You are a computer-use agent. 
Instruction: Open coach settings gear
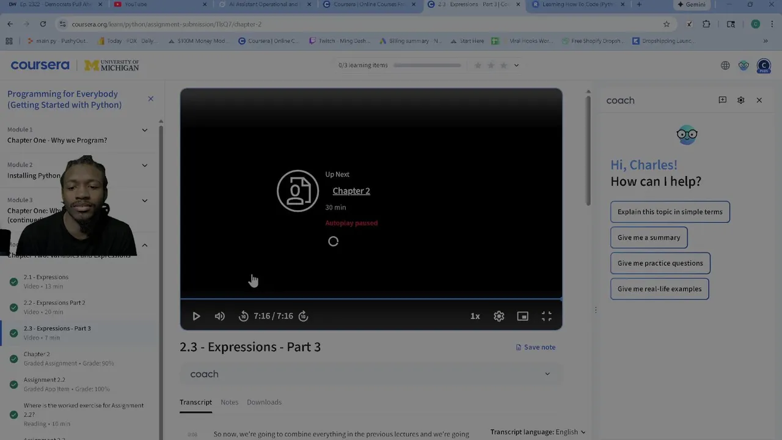(x=740, y=100)
